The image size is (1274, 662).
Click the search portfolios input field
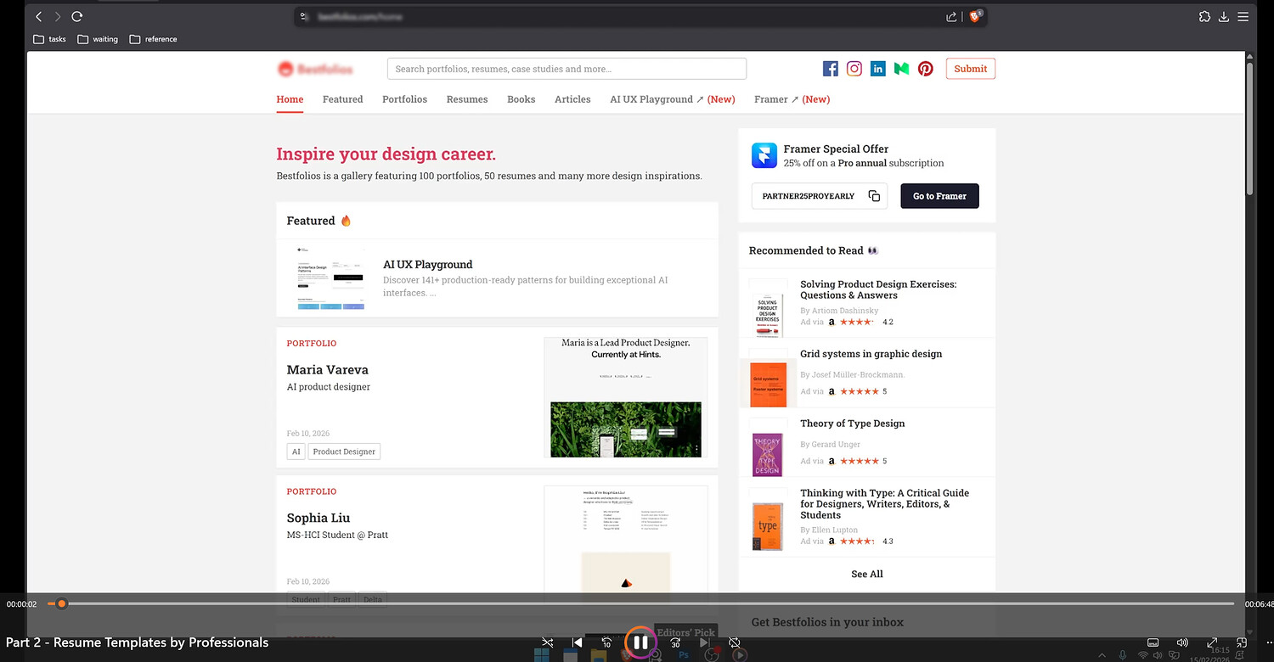pos(567,69)
